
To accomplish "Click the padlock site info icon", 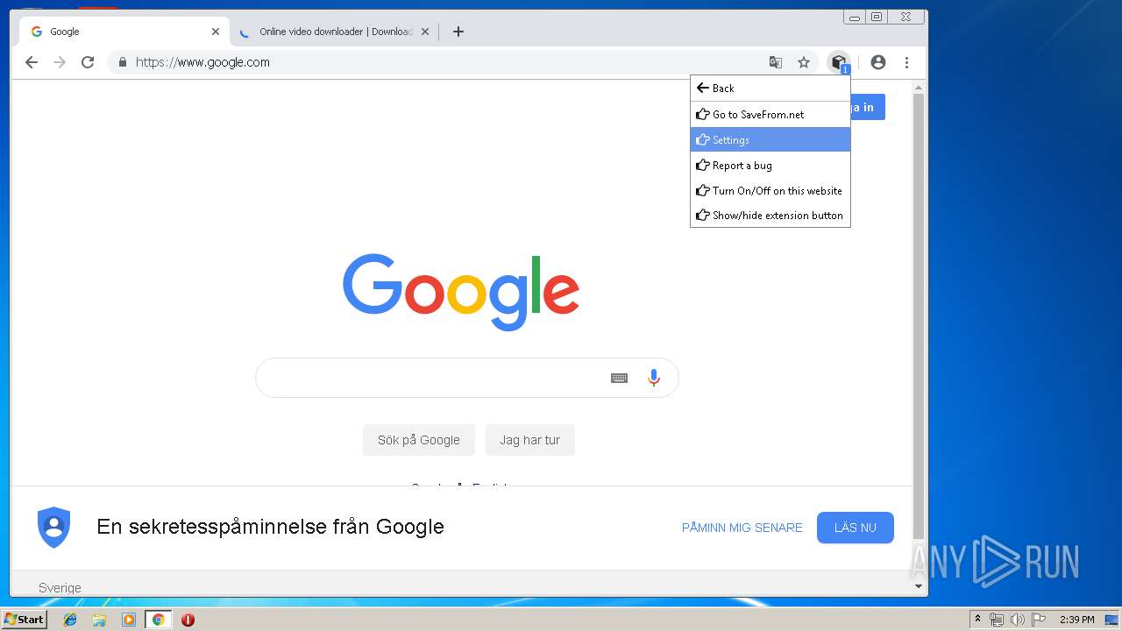I will (x=122, y=62).
